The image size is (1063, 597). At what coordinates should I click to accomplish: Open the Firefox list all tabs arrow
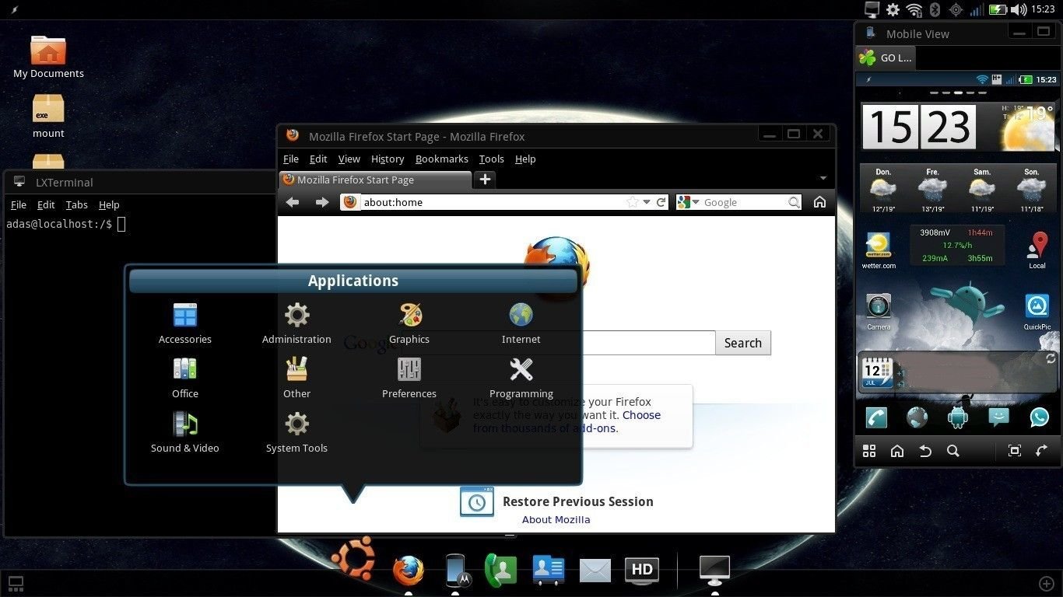[823, 179]
